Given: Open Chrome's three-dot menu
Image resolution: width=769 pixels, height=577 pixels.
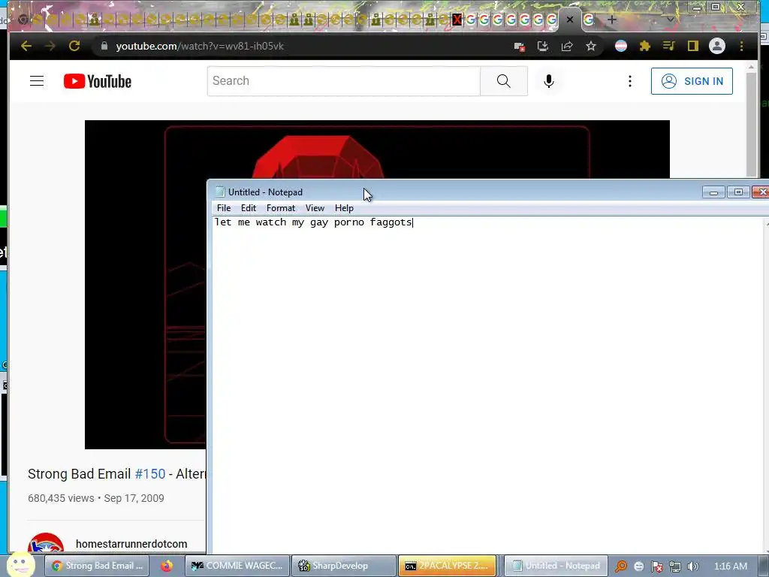Looking at the screenshot, I should [741, 46].
